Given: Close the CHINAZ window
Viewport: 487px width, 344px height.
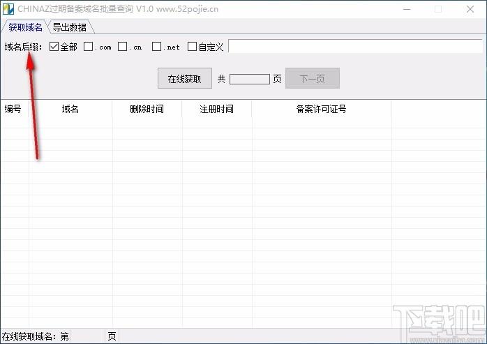Looking at the screenshot, I should click(x=470, y=9).
